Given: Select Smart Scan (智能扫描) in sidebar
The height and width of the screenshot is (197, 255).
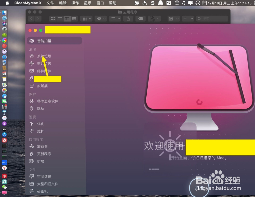Looking at the screenshot, I should tap(54, 41).
